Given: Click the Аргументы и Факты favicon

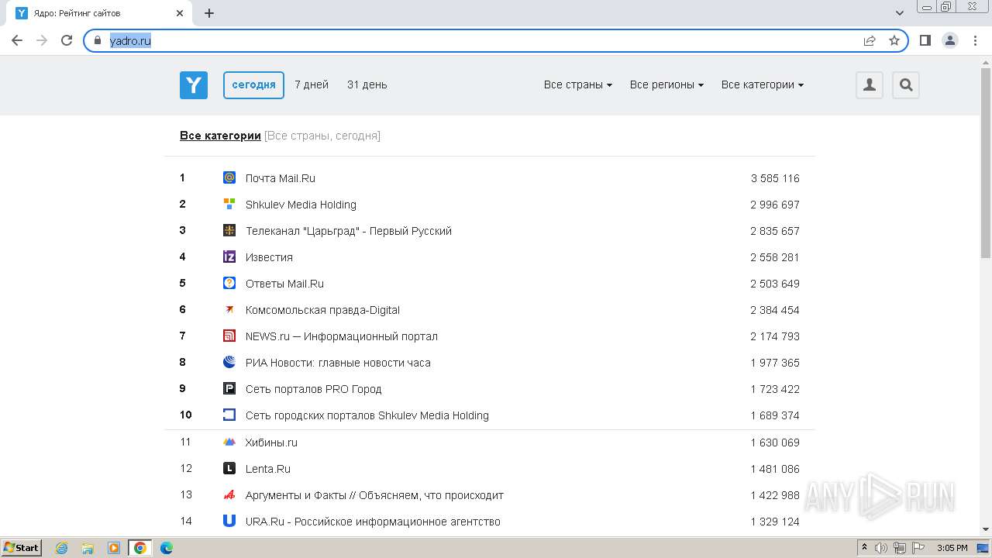Looking at the screenshot, I should tap(229, 494).
